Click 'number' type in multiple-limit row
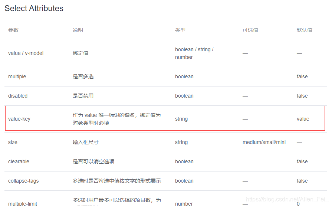The width and height of the screenshot is (332, 206). click(x=184, y=204)
